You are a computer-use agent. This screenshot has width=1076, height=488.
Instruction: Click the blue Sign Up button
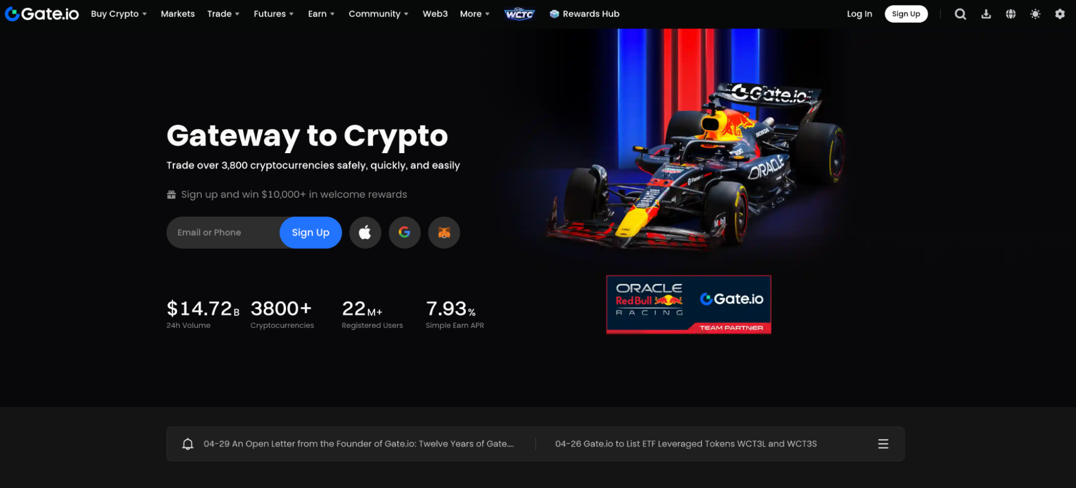coord(311,233)
